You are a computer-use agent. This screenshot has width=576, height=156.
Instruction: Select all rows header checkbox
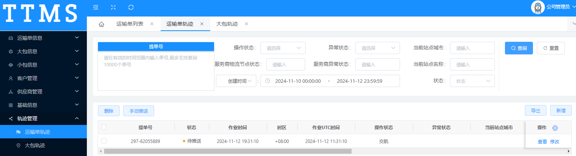point(104,127)
